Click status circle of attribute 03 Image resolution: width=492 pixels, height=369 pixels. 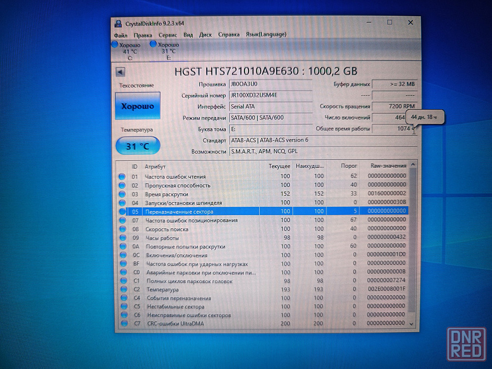tap(123, 194)
